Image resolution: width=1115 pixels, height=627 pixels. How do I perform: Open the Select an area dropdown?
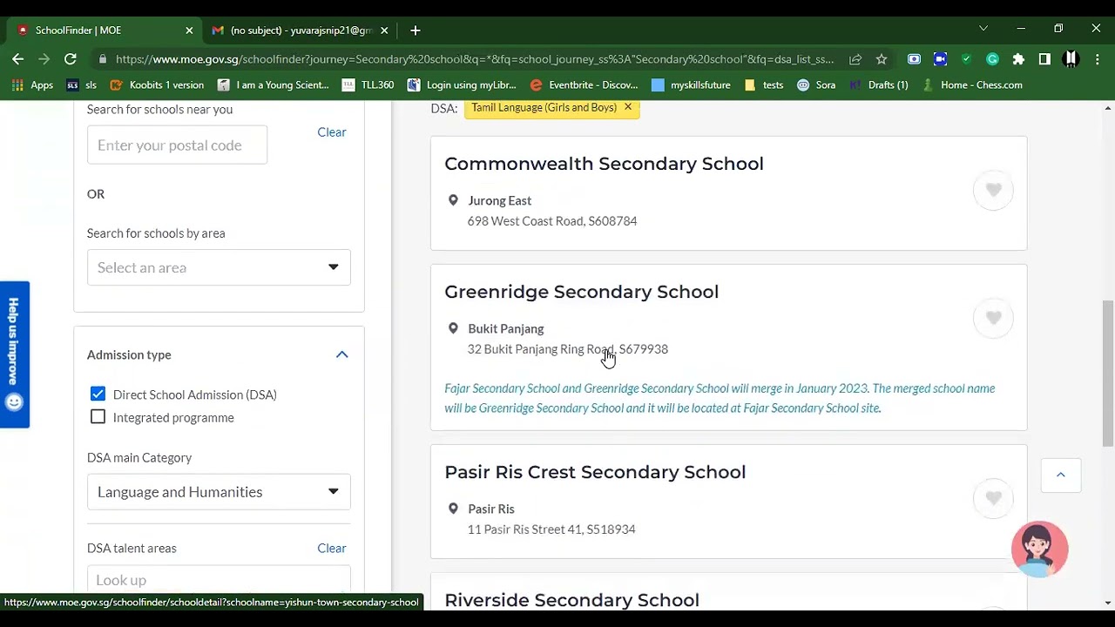point(219,267)
